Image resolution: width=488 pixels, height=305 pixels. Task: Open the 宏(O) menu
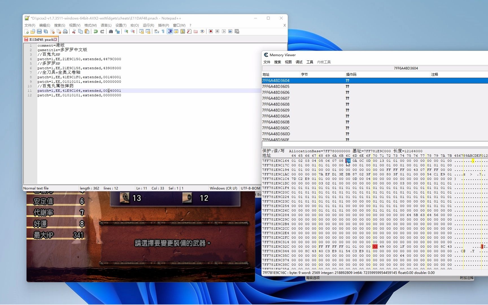click(135, 25)
